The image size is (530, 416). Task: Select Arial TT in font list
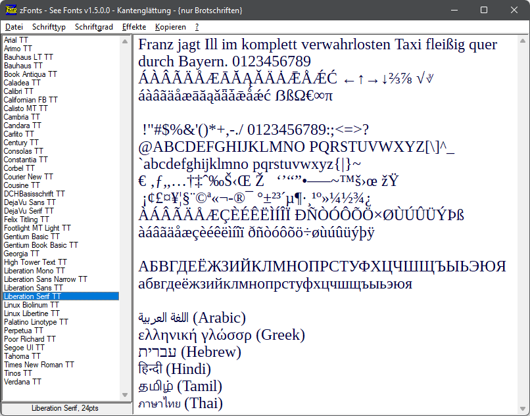[x=16, y=40]
